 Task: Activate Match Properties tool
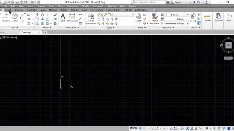point(155,19)
